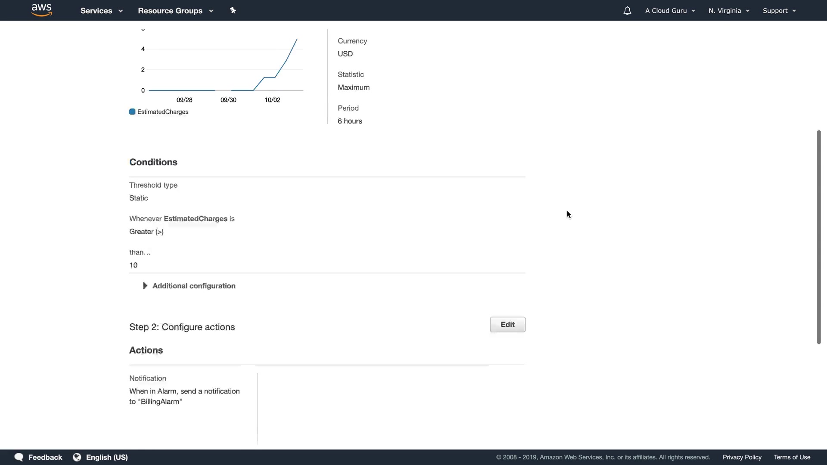This screenshot has height=465, width=827.
Task: Click the Feedback text in footer
Action: pos(45,457)
